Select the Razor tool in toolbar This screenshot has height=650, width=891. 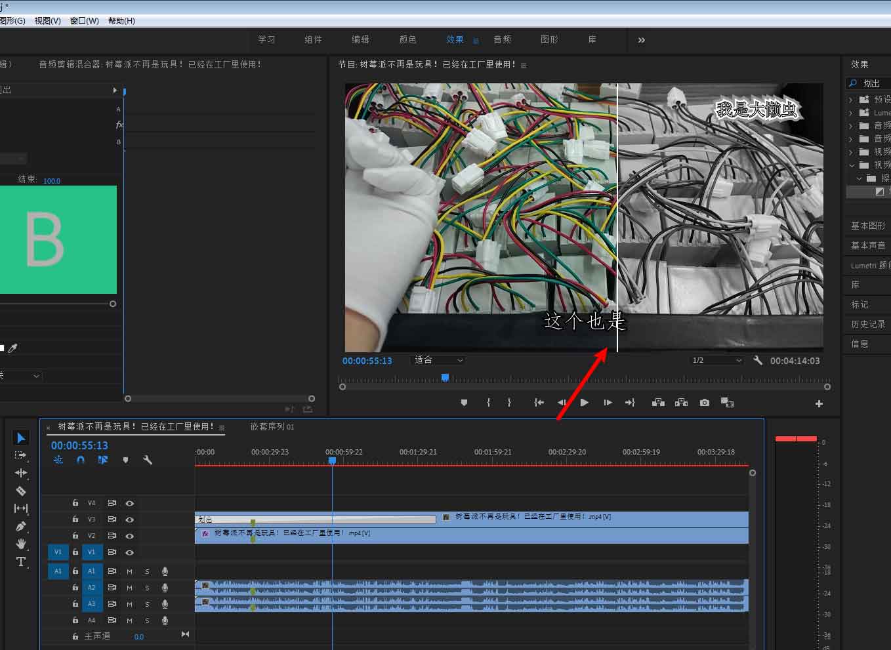(x=21, y=491)
